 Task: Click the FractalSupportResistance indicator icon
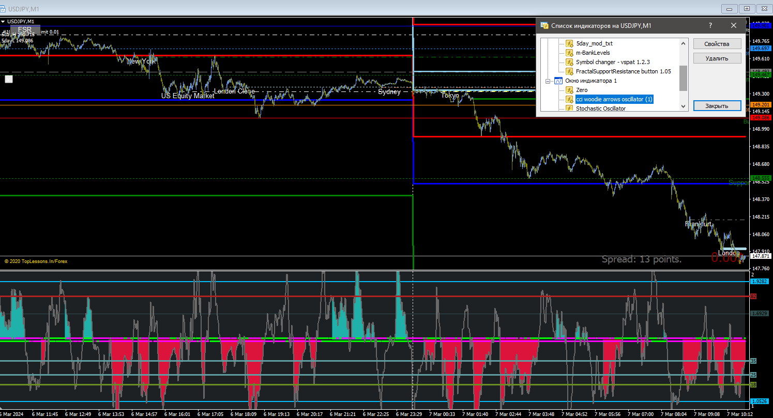(569, 71)
